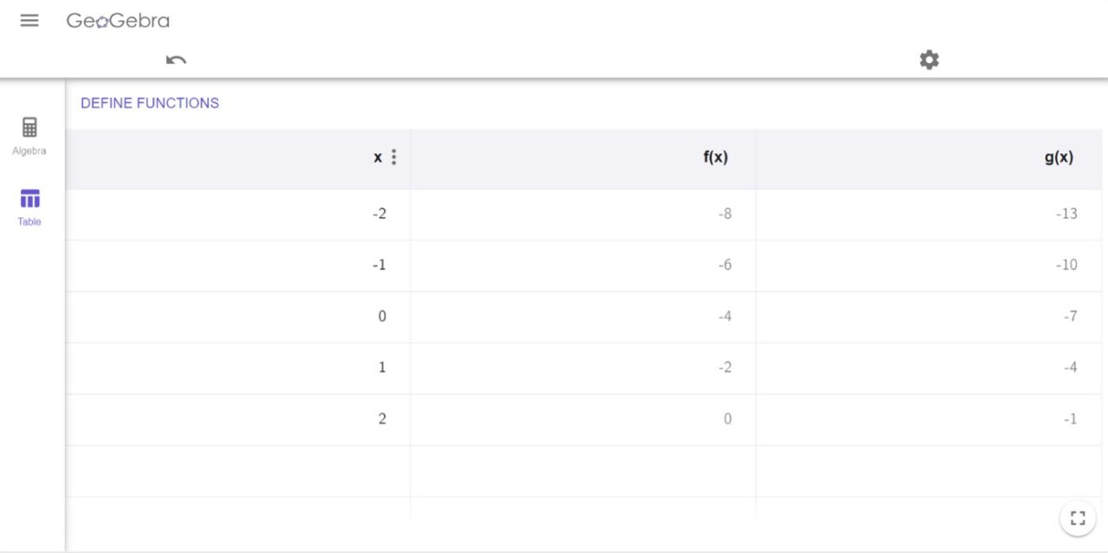
Task: Select the g(x) cell showing -7
Action: [1070, 316]
